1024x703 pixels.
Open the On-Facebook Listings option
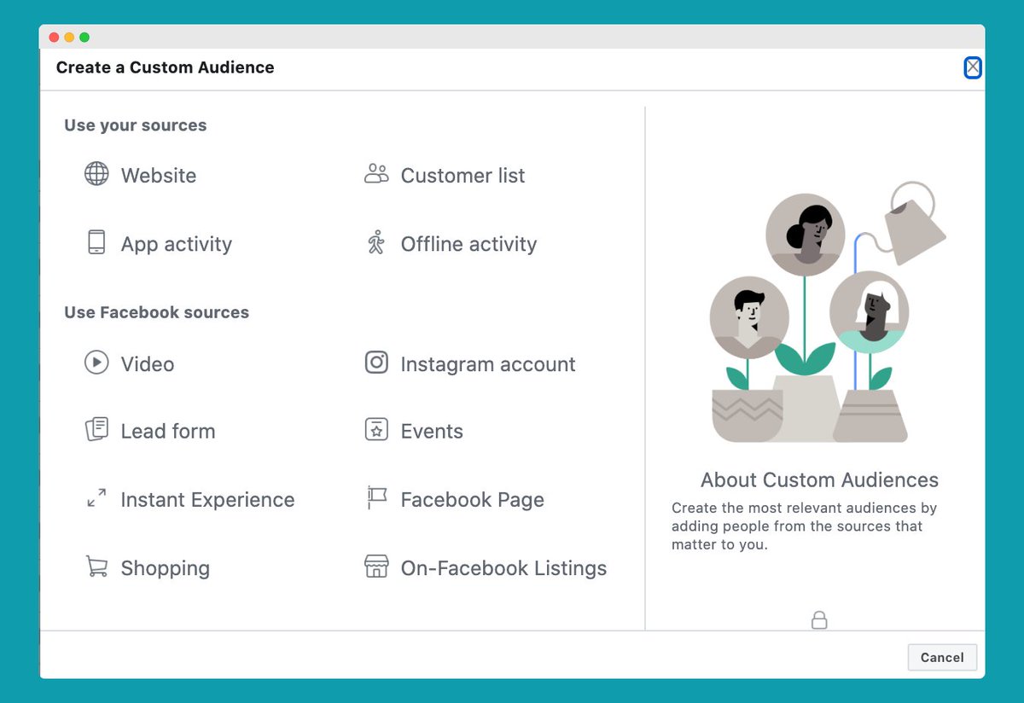503,568
